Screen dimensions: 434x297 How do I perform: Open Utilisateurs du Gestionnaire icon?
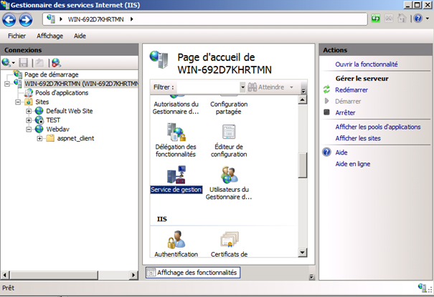tap(229, 176)
